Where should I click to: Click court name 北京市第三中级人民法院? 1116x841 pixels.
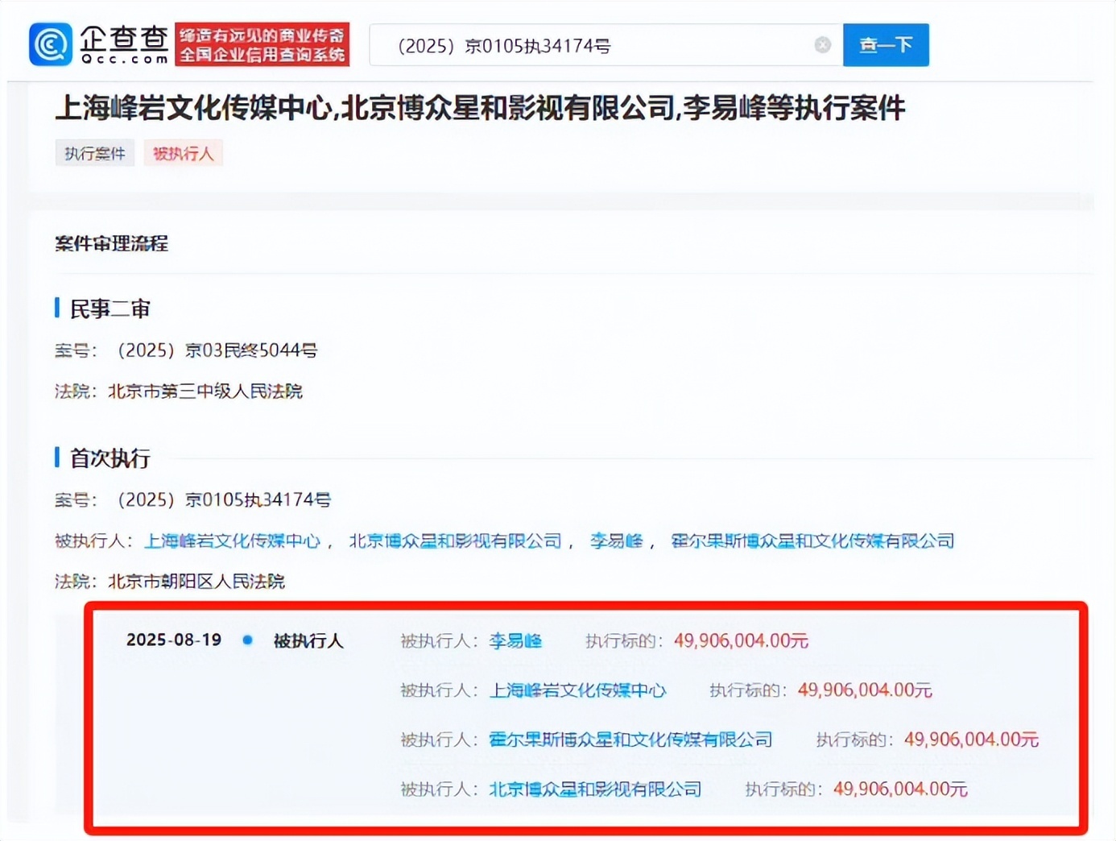point(205,391)
